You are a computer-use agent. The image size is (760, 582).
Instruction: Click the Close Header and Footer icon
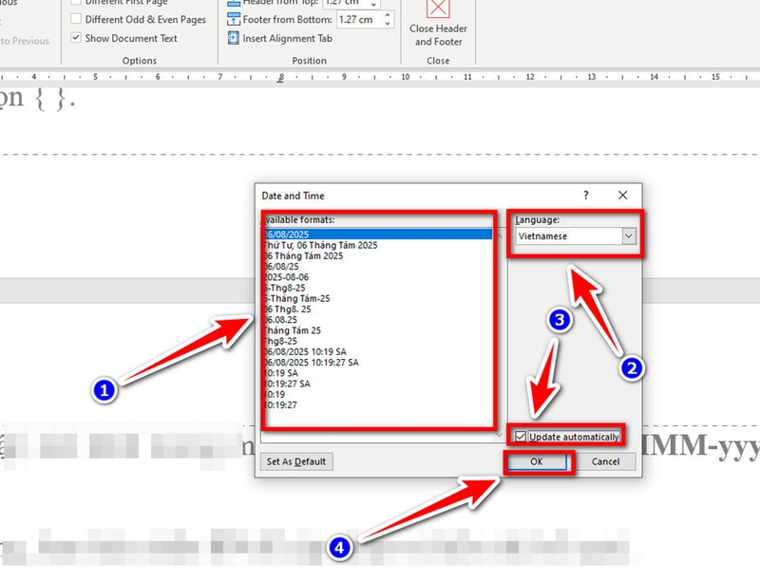pos(438,9)
